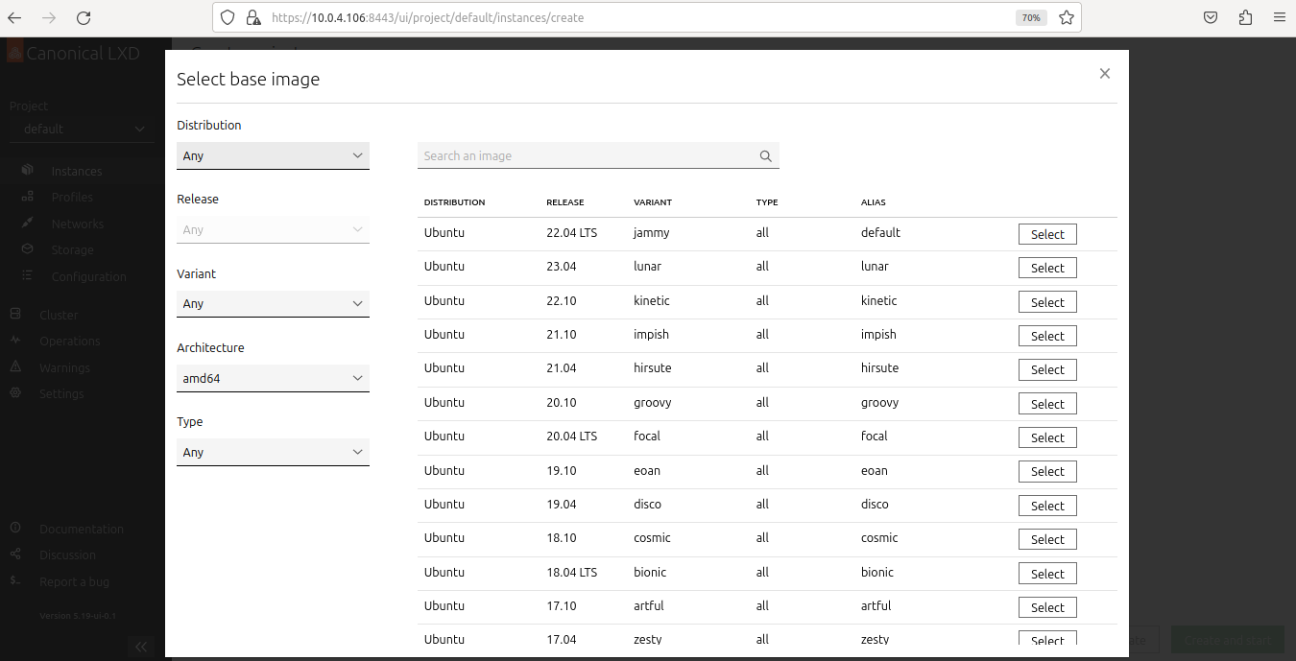Select the Ubuntu 20.04 LTS focal image

1047,437
